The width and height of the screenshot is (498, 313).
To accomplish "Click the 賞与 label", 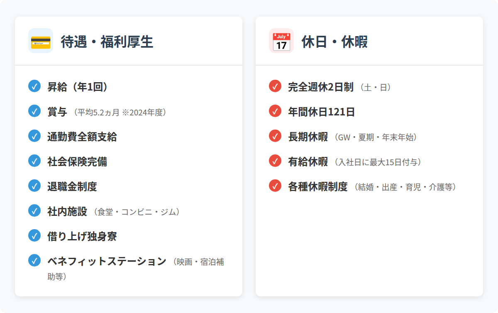I will click(x=57, y=112).
